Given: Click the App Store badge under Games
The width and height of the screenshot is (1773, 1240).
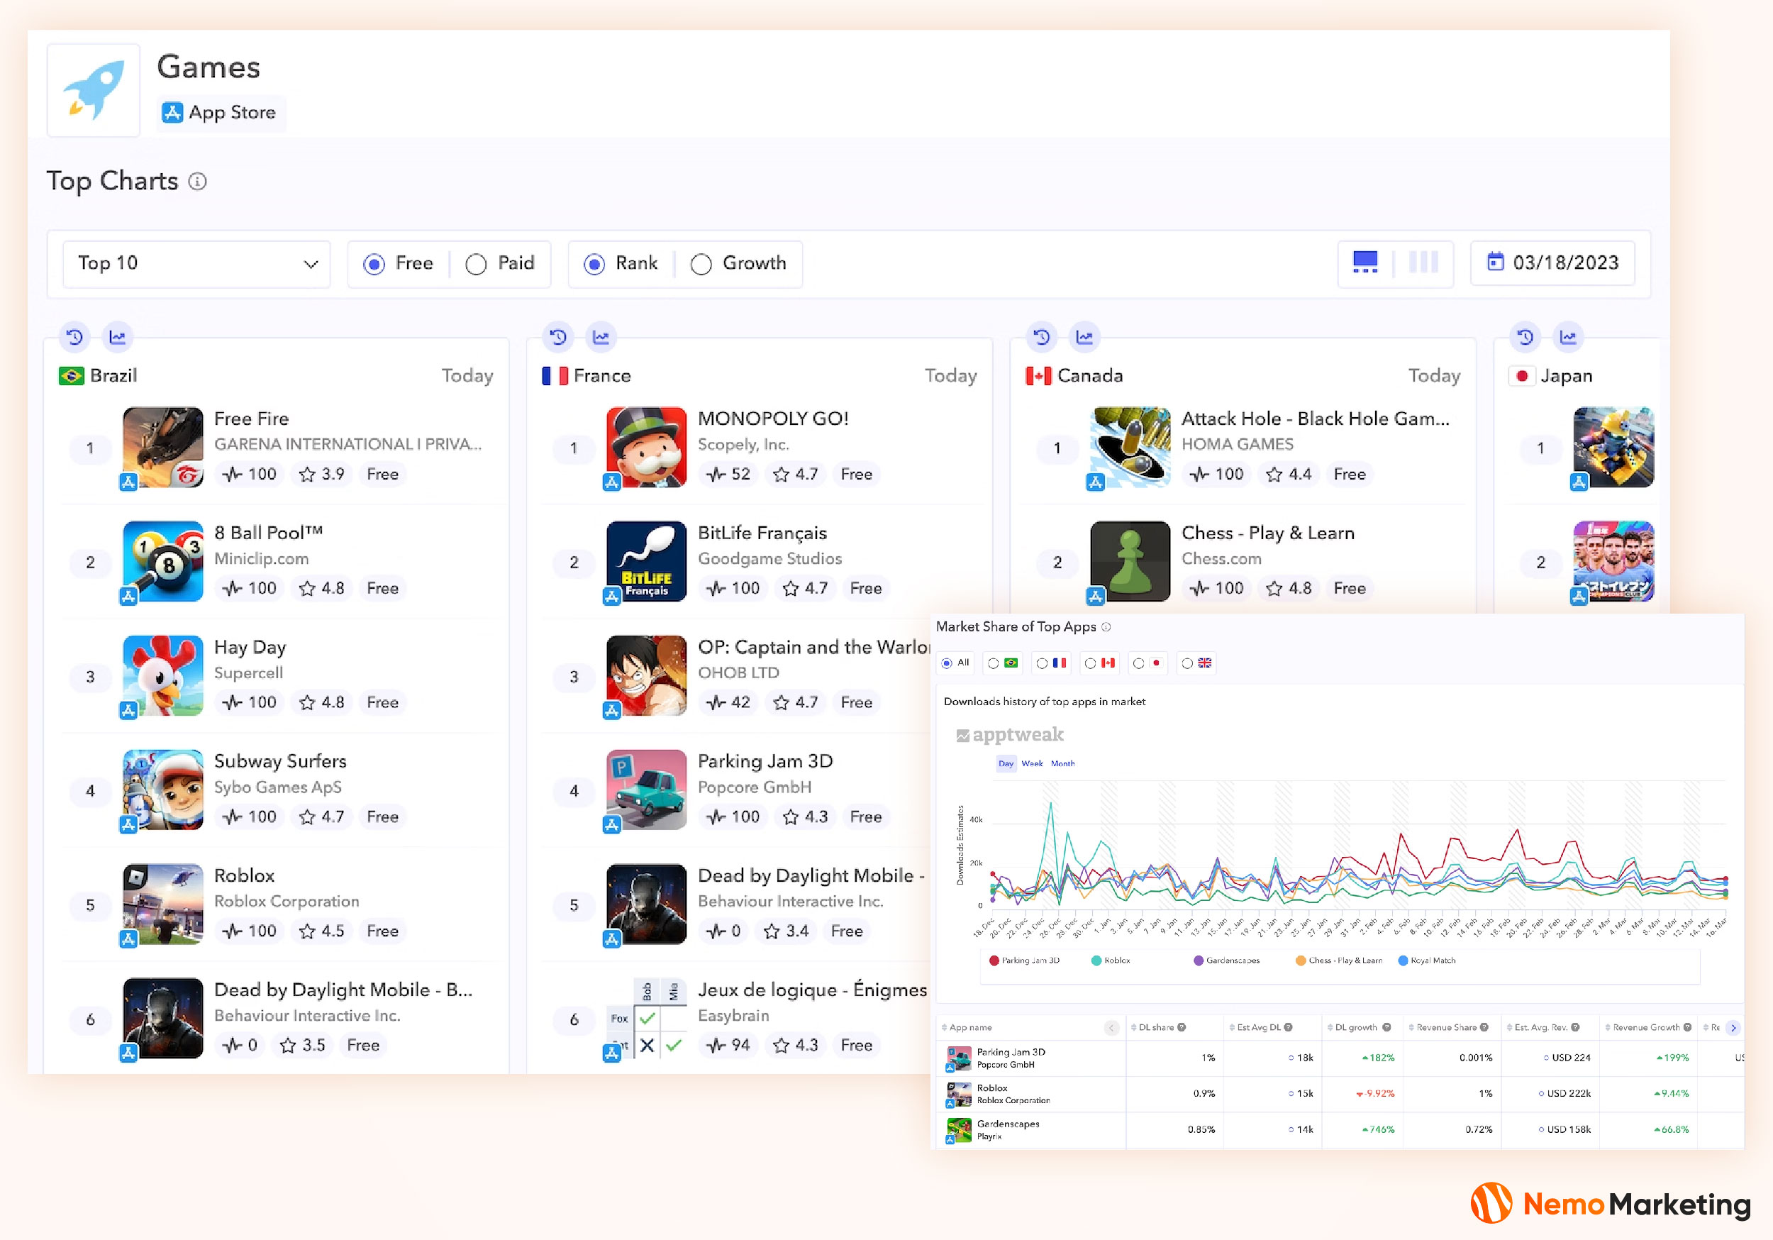Looking at the screenshot, I should (x=220, y=113).
